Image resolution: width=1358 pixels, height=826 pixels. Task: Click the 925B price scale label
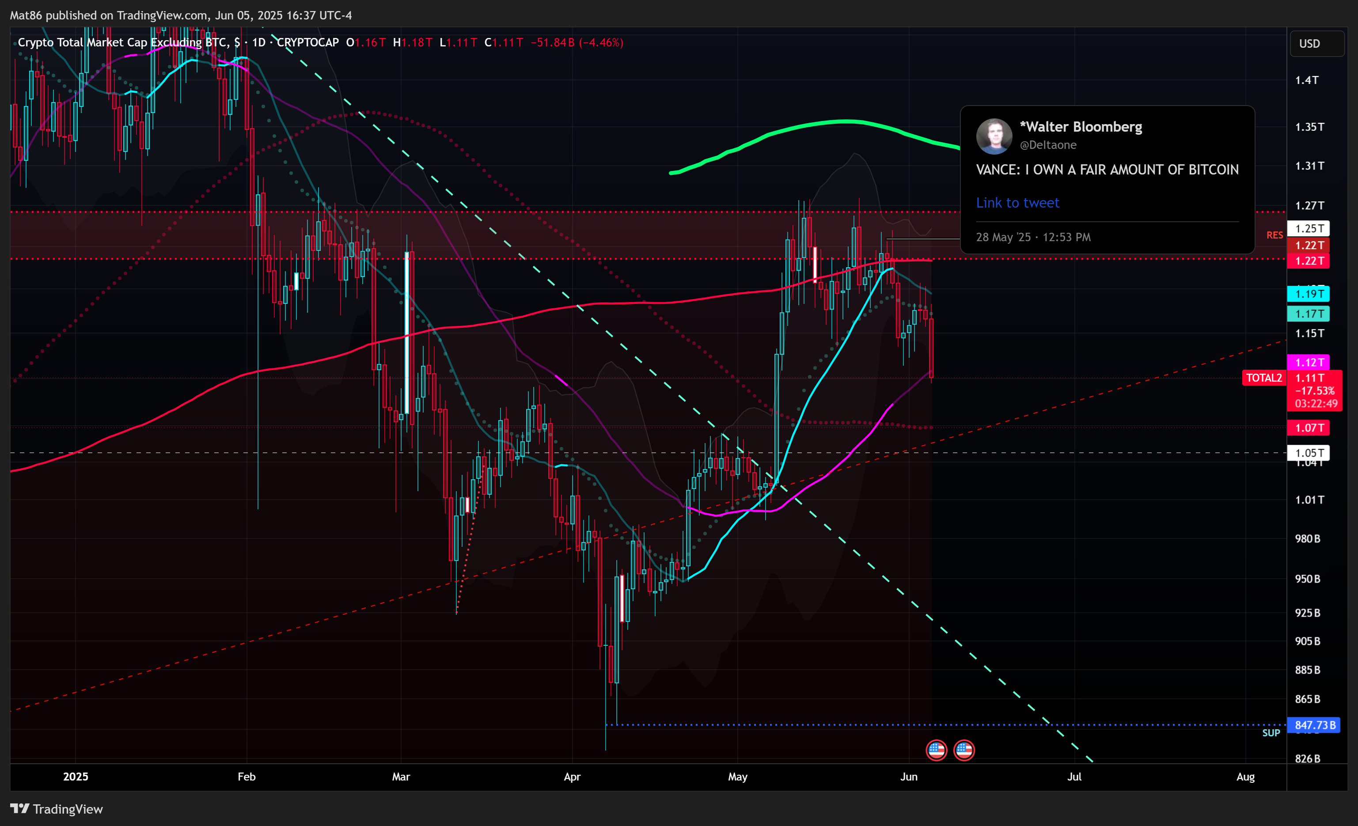coord(1307,613)
